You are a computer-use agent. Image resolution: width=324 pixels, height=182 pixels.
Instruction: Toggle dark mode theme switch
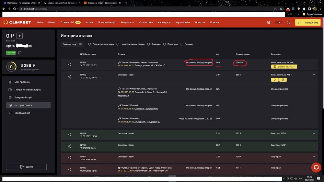[278, 22]
